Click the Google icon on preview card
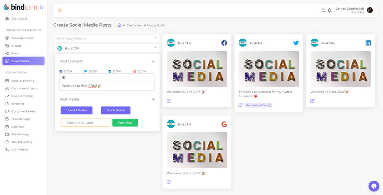 click(224, 124)
